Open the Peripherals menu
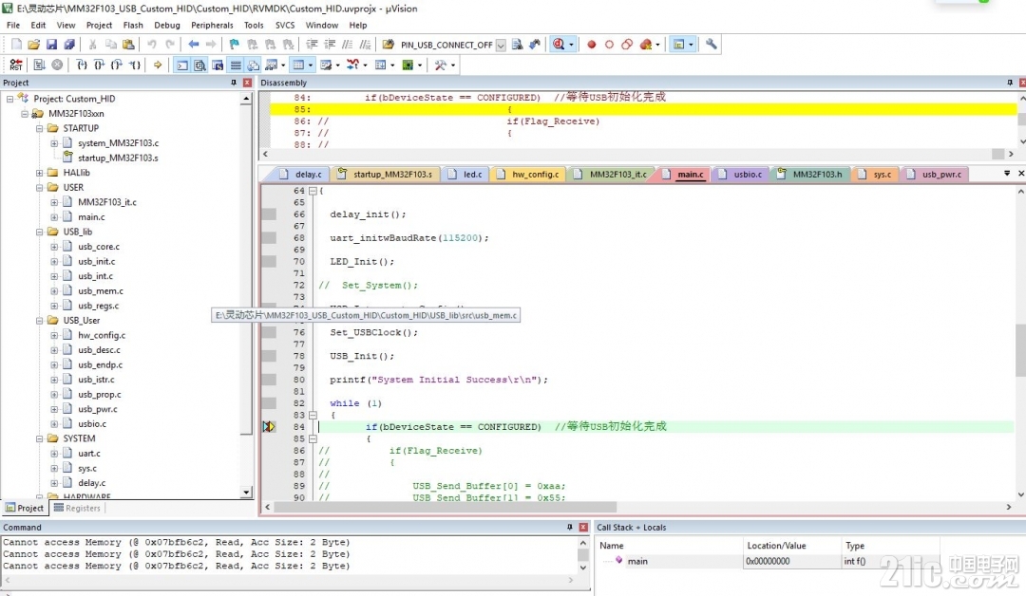Viewport: 1026px width, 596px height. (211, 25)
